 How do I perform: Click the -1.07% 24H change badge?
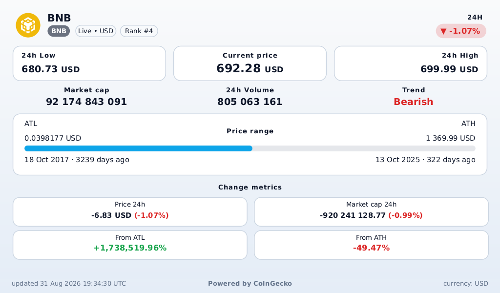pos(461,31)
